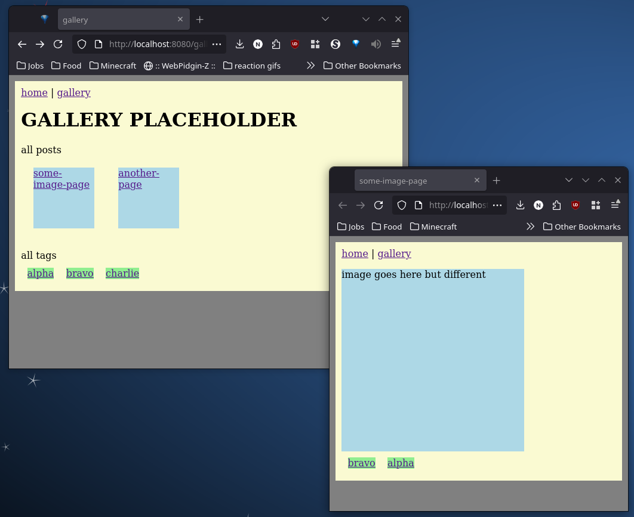Toggle the speaker mute icon in toolbar
634x517 pixels.
pyautogui.click(x=376, y=44)
